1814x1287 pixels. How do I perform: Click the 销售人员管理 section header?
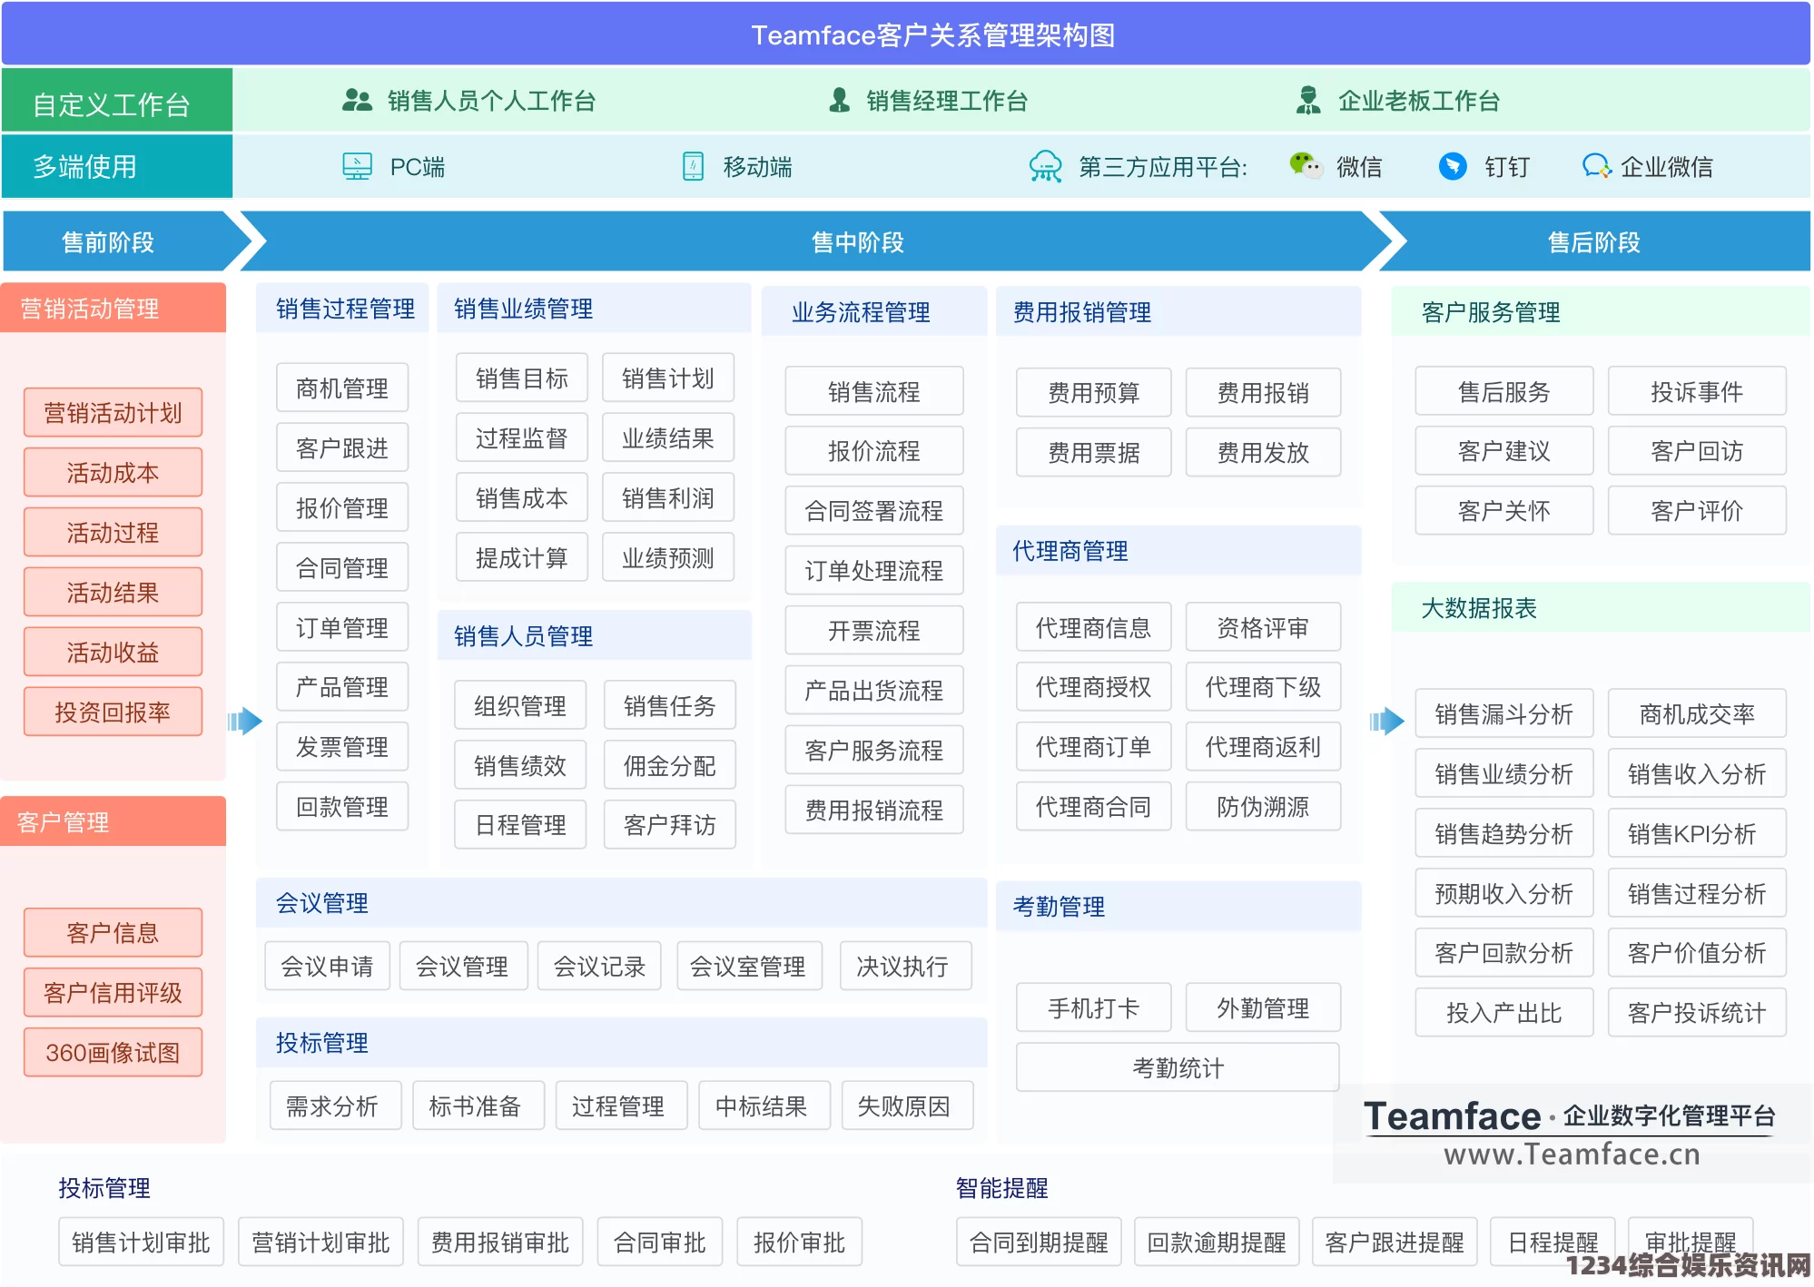[x=595, y=635]
